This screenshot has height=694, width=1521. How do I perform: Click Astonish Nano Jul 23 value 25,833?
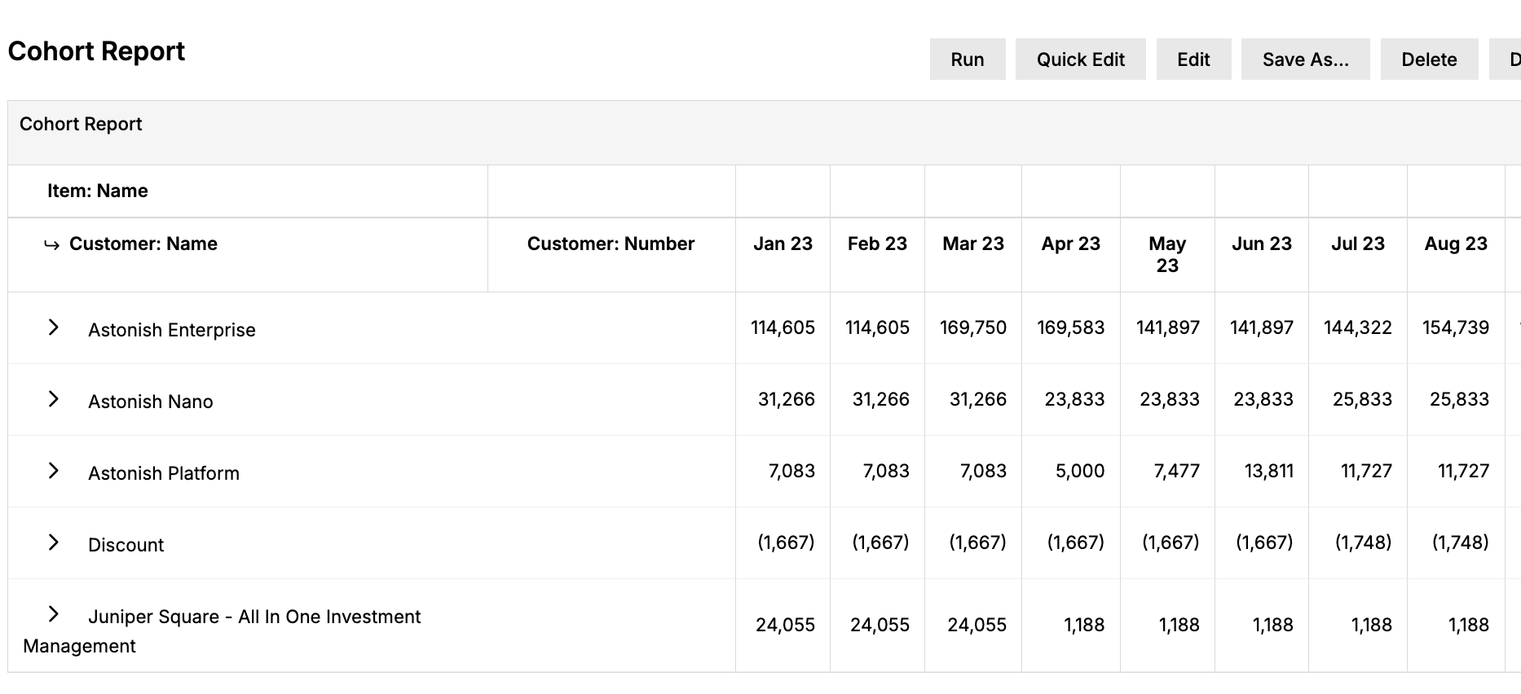(x=1362, y=399)
